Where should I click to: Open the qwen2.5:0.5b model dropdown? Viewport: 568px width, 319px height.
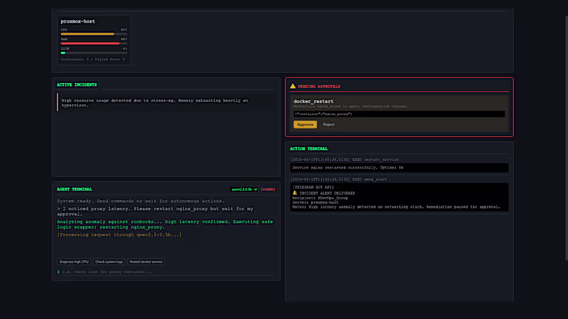click(244, 189)
